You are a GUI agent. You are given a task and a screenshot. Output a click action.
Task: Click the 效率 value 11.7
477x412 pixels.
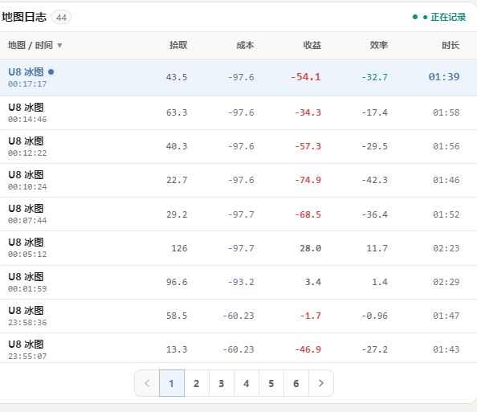[377, 248]
